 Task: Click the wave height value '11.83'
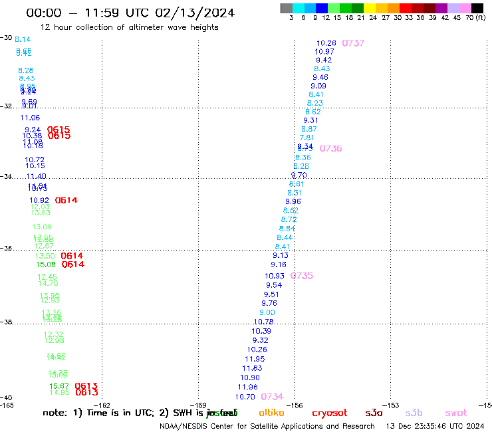tap(252, 368)
